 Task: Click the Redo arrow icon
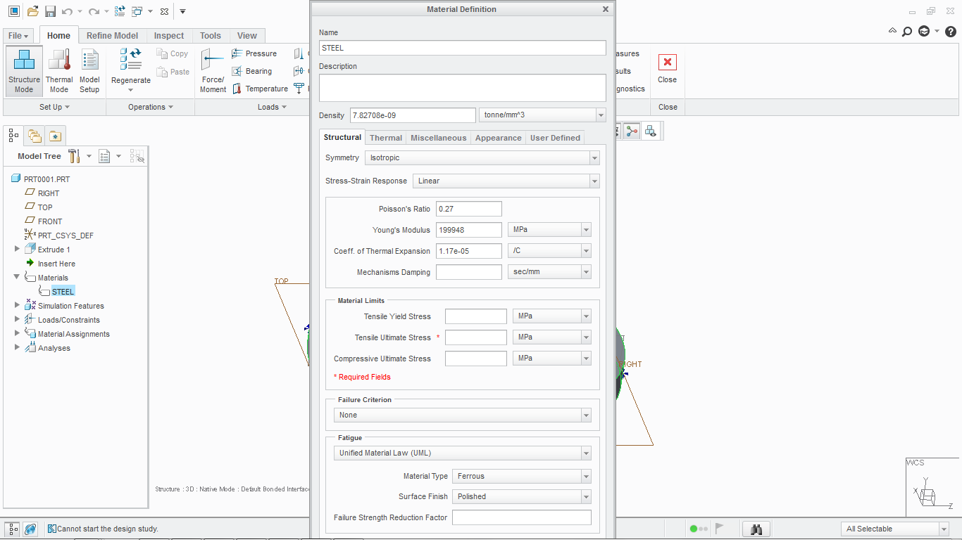(x=94, y=11)
